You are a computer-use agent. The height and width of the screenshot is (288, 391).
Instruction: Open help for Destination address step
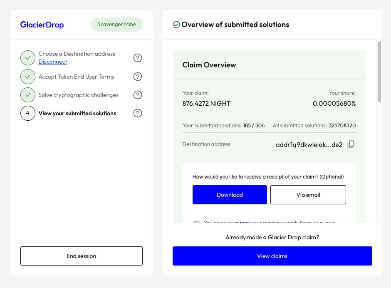pos(138,58)
